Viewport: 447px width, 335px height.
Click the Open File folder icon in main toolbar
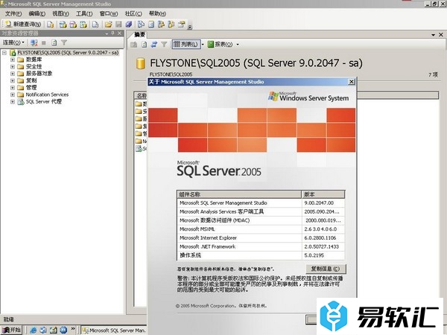click(108, 25)
